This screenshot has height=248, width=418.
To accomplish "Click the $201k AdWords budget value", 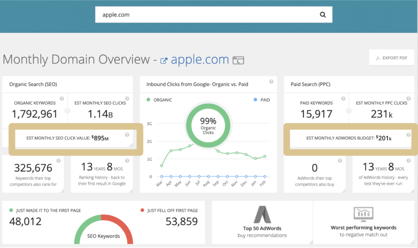I will (x=384, y=138).
